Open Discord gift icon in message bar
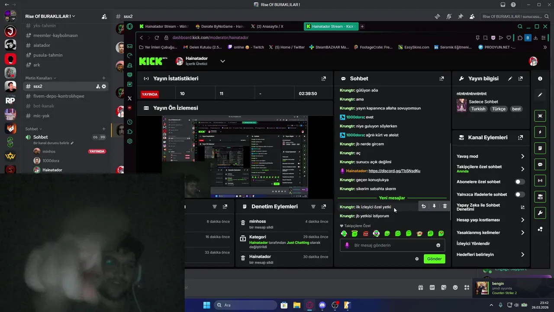 [420, 287]
